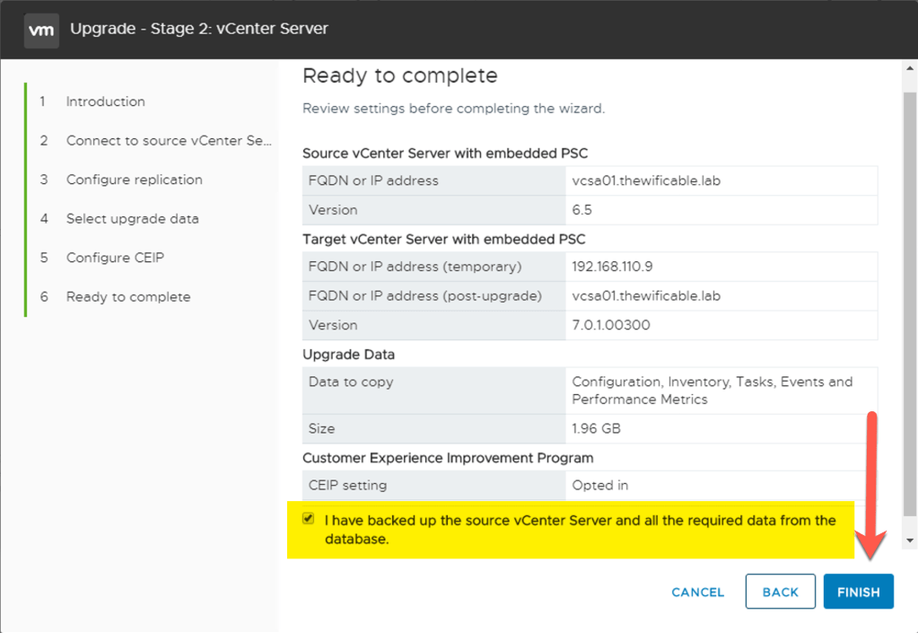Image resolution: width=918 pixels, height=633 pixels.
Task: Select the Introduction step in sidebar
Action: tap(105, 101)
